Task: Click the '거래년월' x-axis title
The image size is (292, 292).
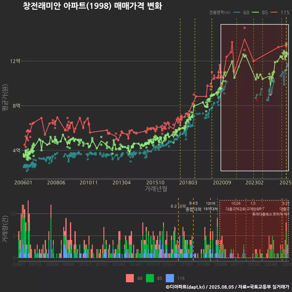Action: pyautogui.click(x=156, y=189)
